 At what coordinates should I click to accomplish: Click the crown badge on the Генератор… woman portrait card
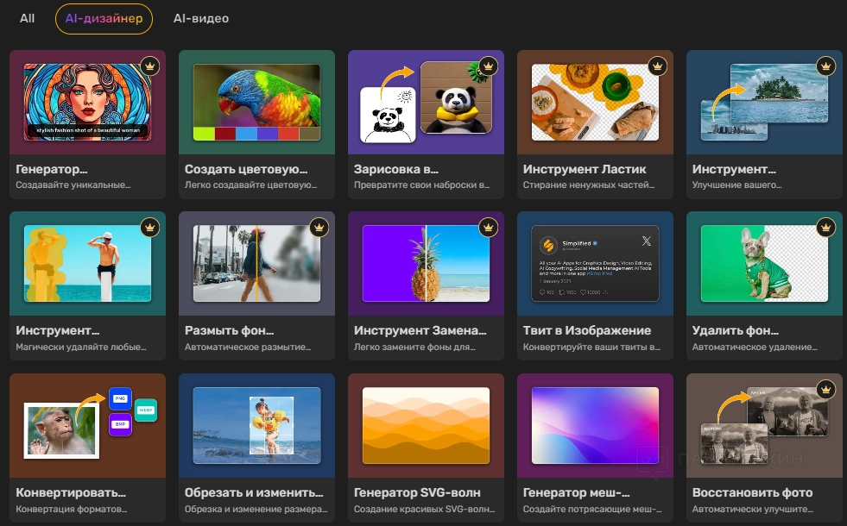click(150, 66)
